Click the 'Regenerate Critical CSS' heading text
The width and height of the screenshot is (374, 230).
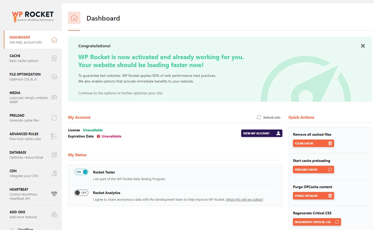[312, 213]
